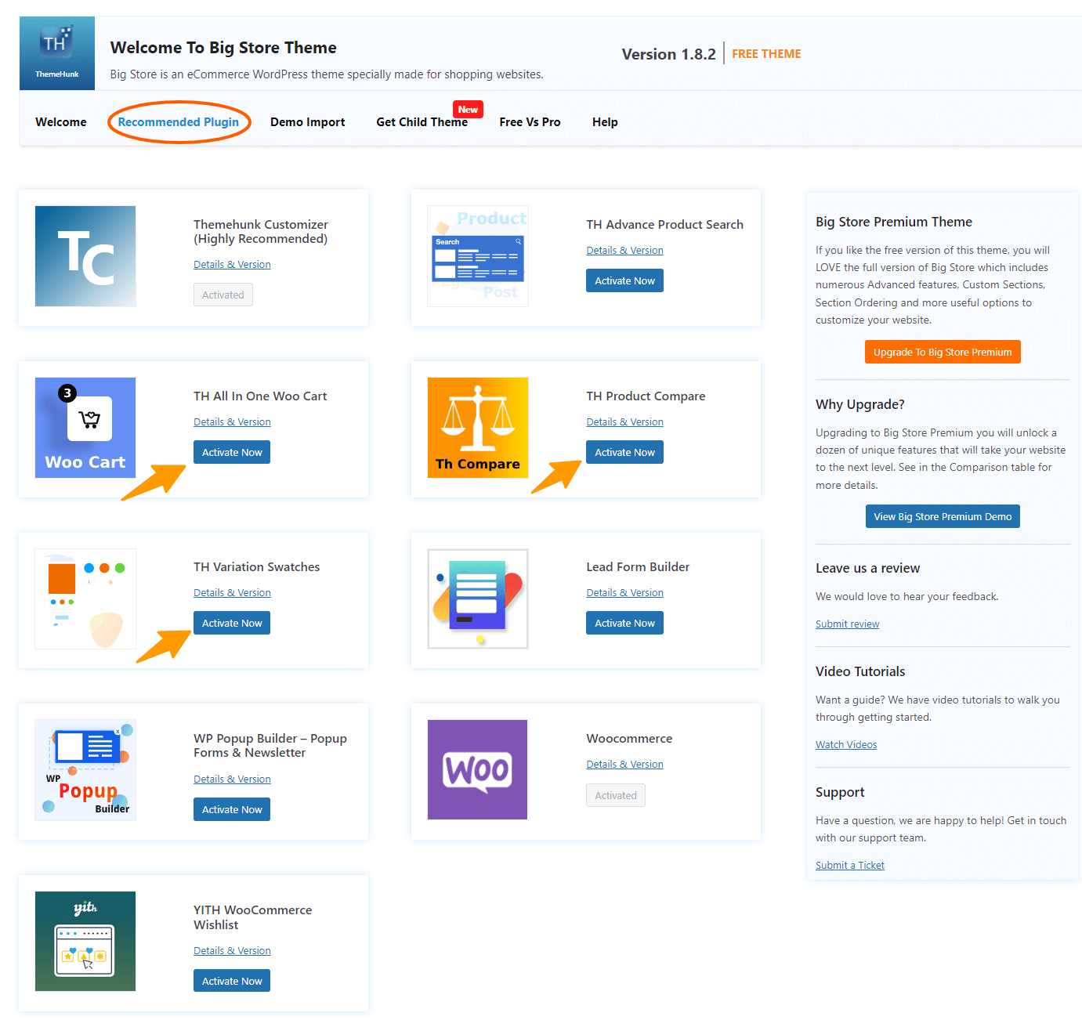Activate TH All In One Woo Cart
Viewport: 1082px width, 1020px height.
pyautogui.click(x=232, y=452)
